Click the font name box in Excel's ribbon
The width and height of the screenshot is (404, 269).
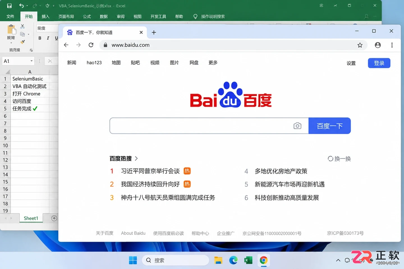coord(47,28)
